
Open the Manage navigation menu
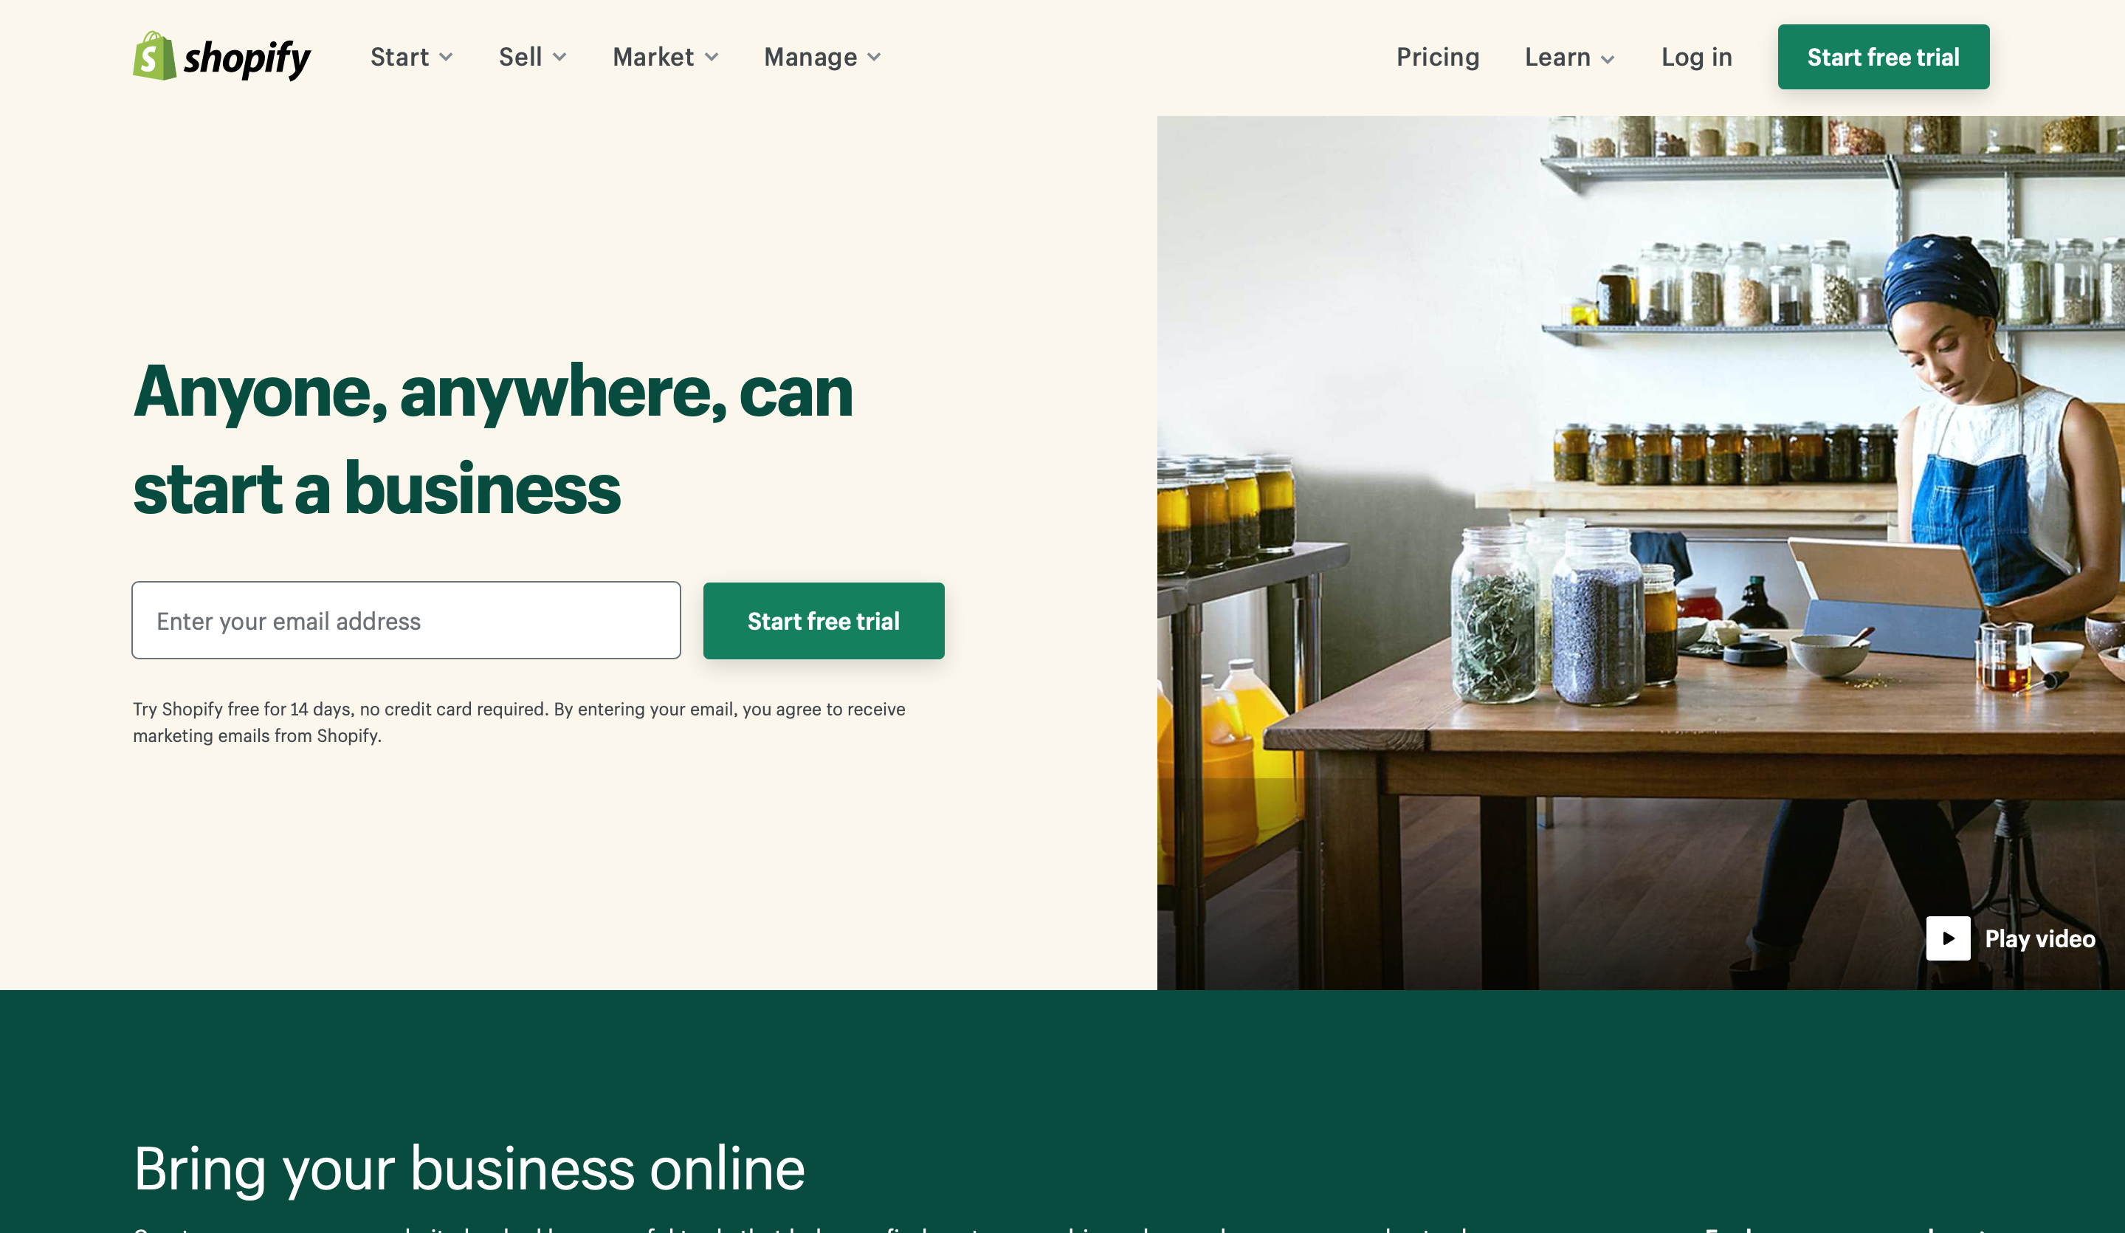pos(822,57)
